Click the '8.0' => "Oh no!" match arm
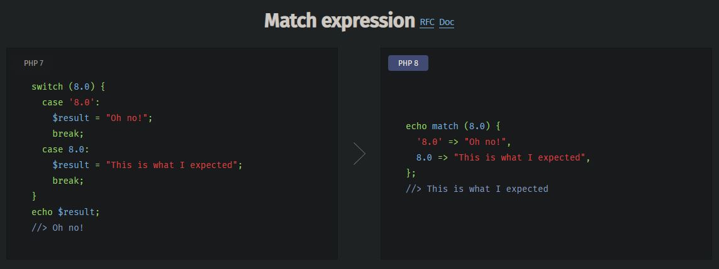 (x=464, y=142)
